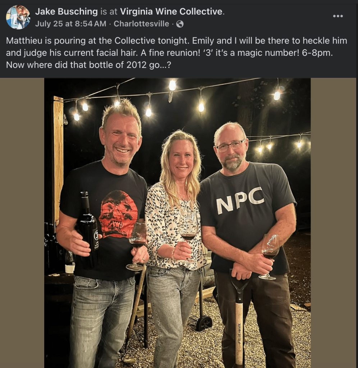
Task: Click the wine bottle in the photo
Action: click(x=88, y=230)
